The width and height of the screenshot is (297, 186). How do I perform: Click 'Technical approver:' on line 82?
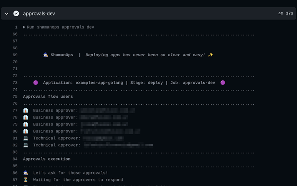[x=57, y=145]
